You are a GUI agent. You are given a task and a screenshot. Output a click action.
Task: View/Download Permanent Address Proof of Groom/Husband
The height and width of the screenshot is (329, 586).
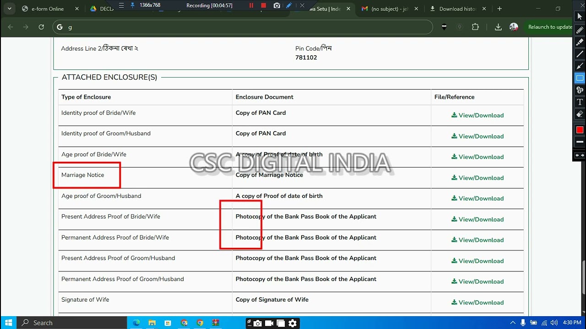(x=477, y=281)
